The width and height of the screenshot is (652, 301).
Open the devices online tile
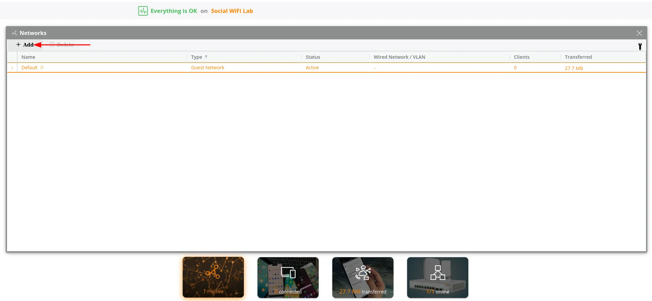(x=438, y=277)
